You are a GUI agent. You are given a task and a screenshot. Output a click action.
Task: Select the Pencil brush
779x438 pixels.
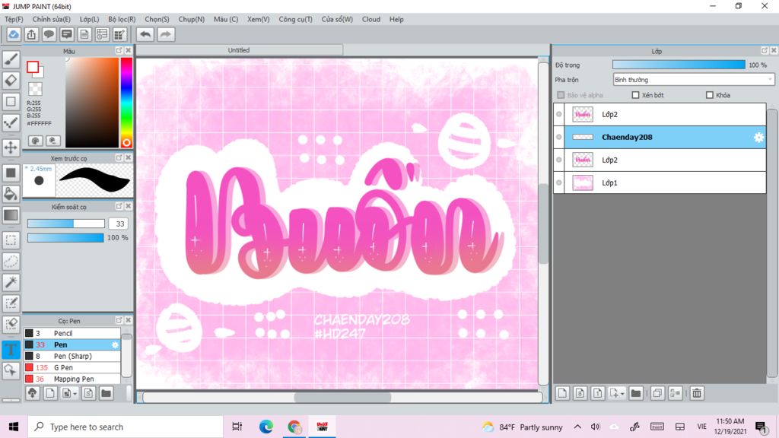[72, 333]
